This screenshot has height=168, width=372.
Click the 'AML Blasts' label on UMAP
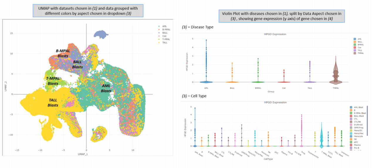click(106, 88)
